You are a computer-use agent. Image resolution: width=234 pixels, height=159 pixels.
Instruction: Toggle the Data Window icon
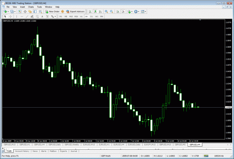click(25, 12)
